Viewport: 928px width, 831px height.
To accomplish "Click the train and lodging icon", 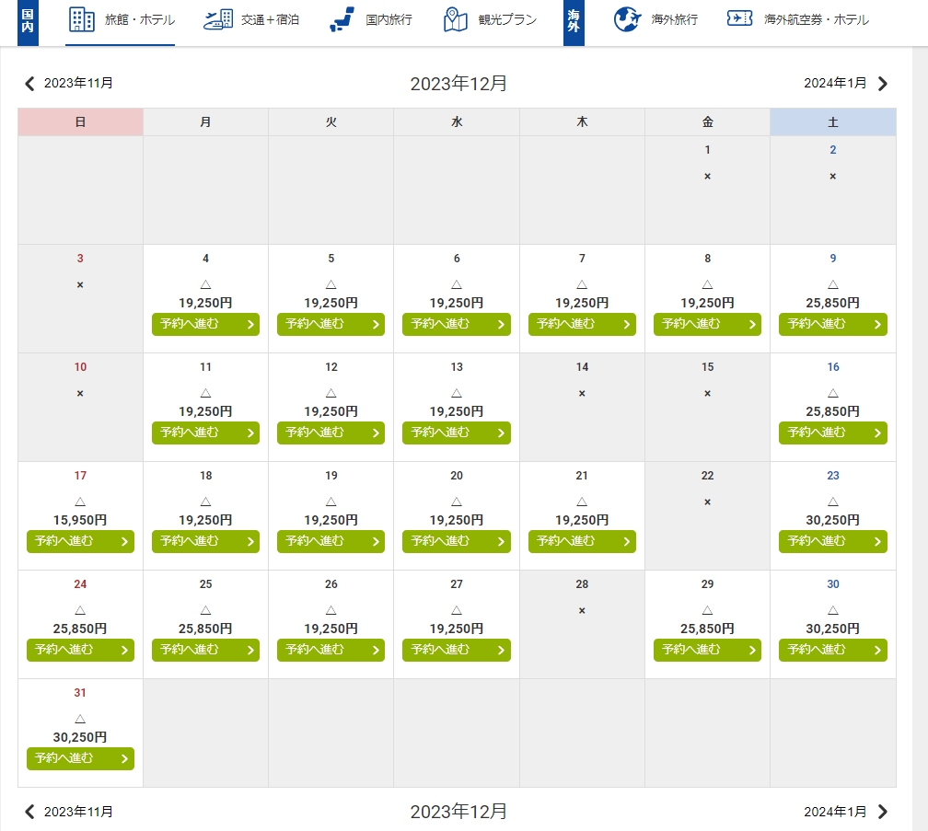I will click(x=218, y=19).
